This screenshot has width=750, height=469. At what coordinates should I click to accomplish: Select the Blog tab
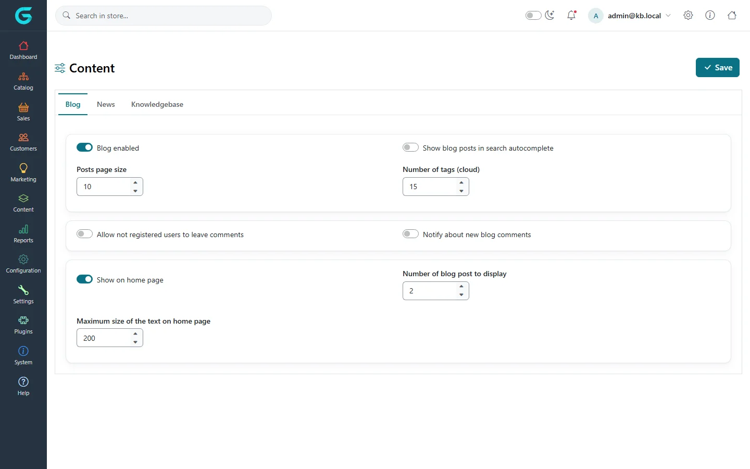[73, 104]
